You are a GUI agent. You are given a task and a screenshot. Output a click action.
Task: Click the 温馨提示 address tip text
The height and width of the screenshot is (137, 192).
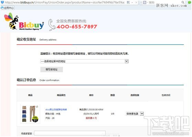[x=85, y=53]
